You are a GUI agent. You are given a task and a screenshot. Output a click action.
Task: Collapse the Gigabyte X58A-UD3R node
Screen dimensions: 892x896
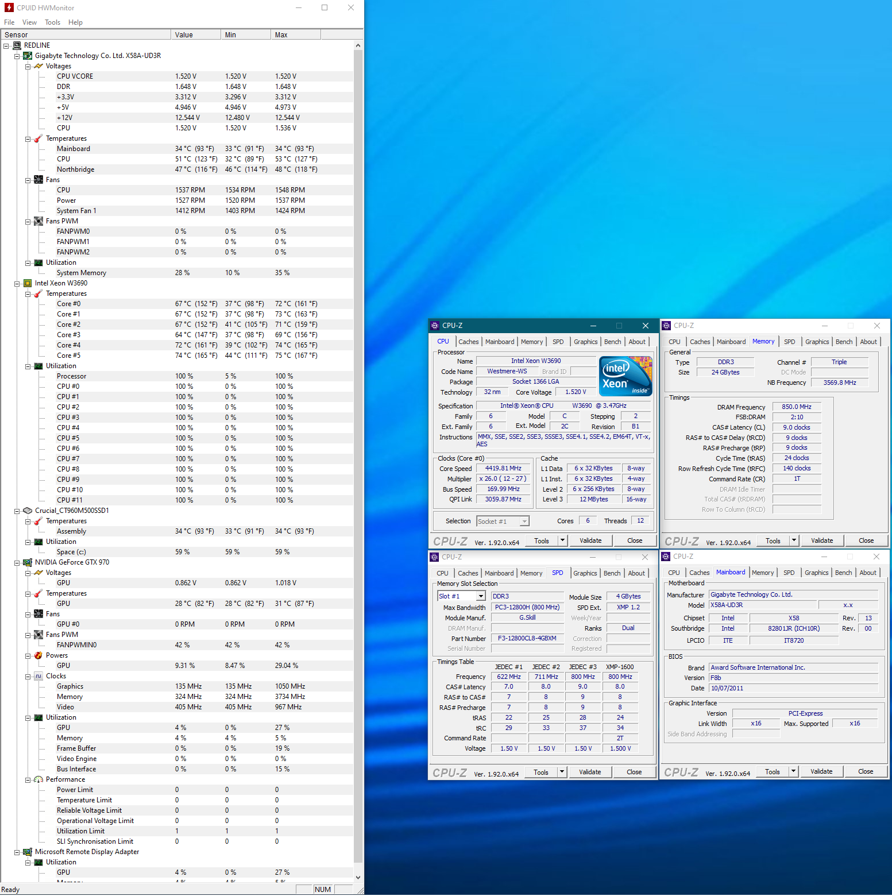pos(17,56)
